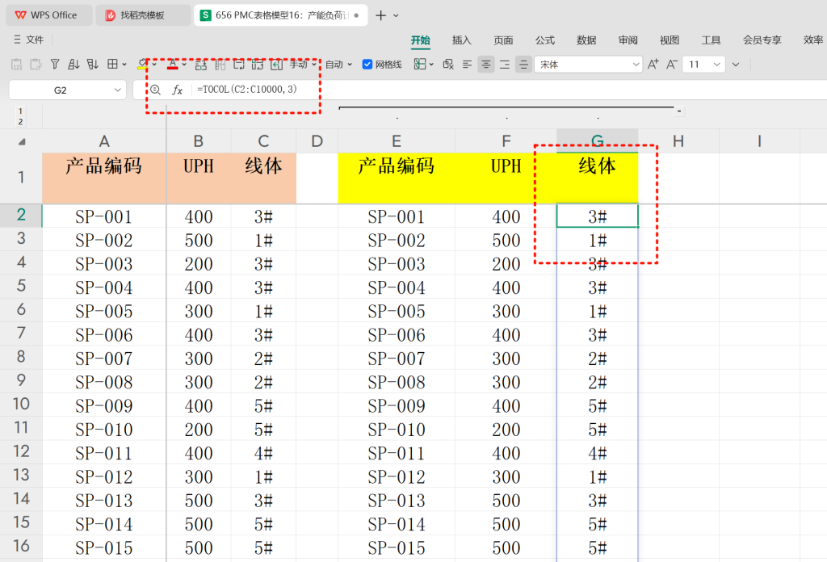This screenshot has height=562, width=827.
Task: Switch to the 工具 ribbon tab
Action: [x=711, y=40]
